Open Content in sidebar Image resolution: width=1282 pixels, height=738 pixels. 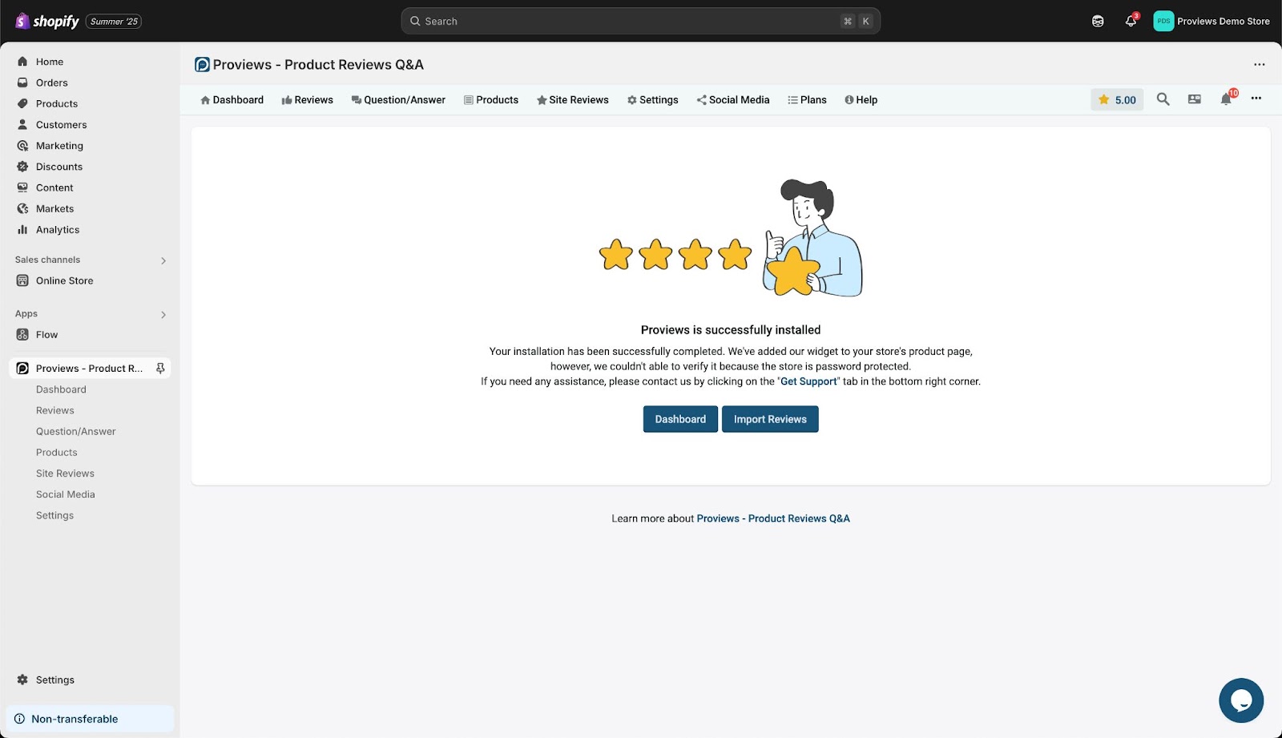[54, 188]
